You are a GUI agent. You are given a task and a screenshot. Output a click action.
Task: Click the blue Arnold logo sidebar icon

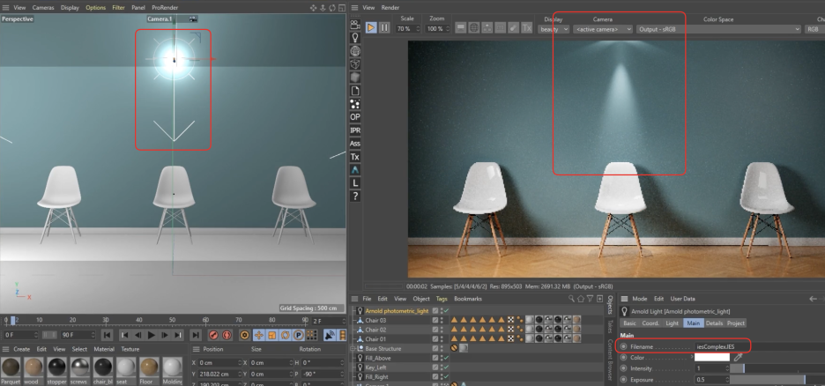point(355,170)
